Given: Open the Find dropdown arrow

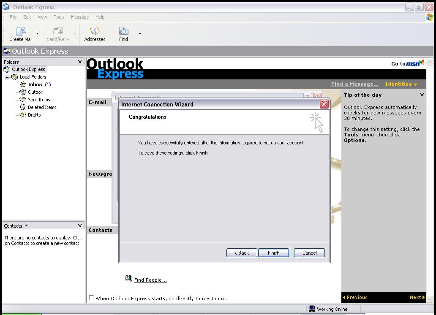Looking at the screenshot, I should (x=140, y=34).
